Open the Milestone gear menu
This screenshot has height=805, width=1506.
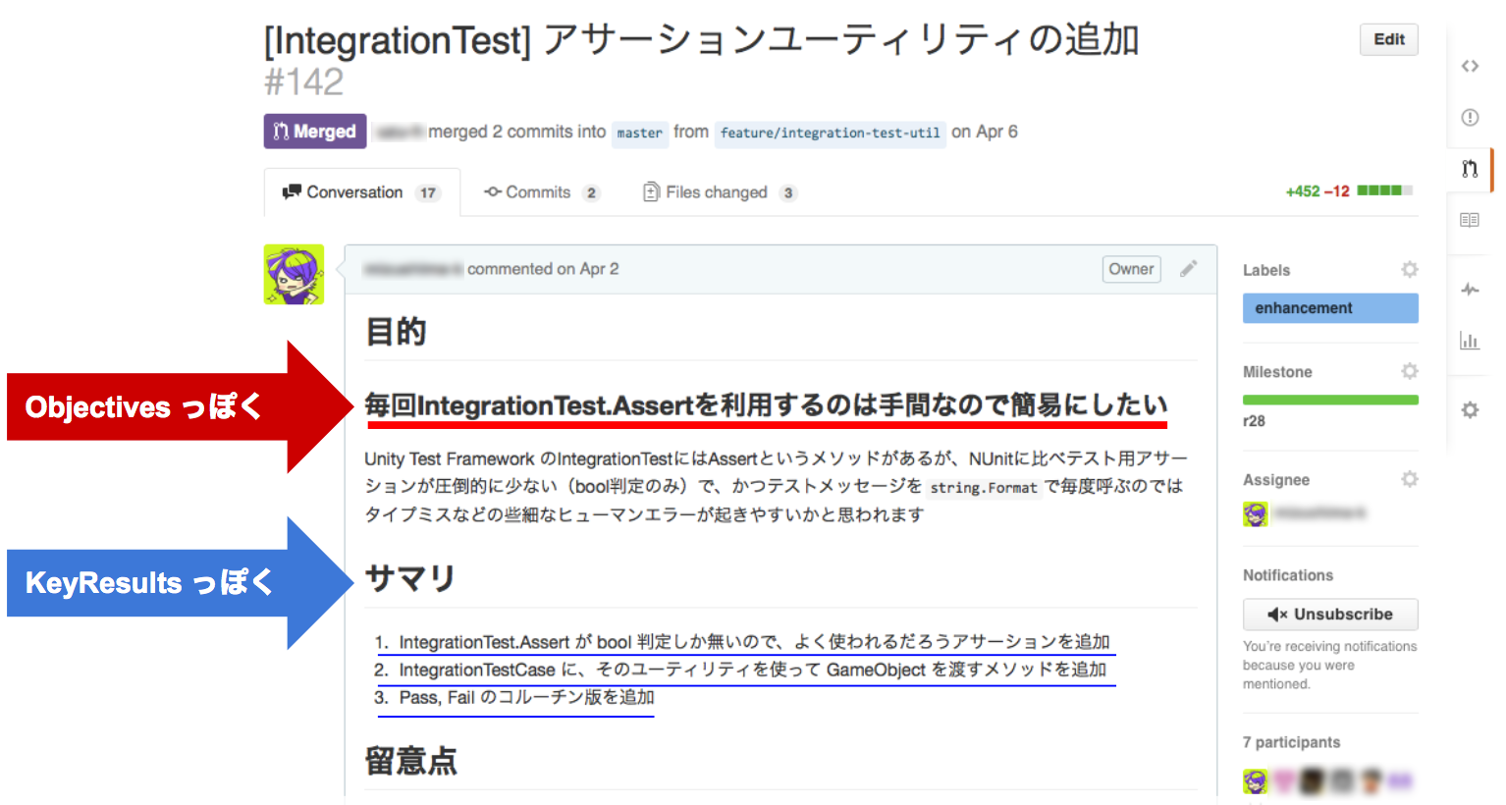click(1409, 371)
